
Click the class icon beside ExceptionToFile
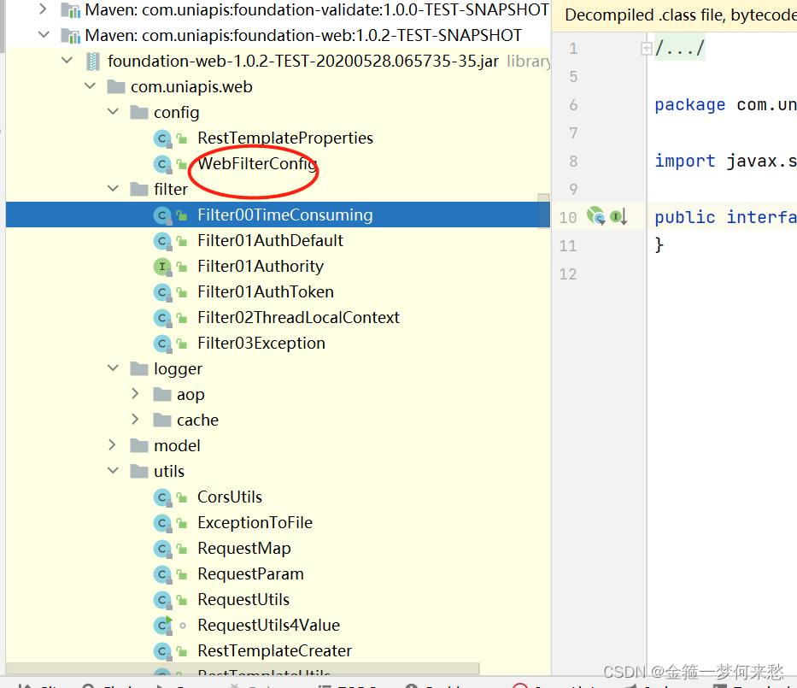pyautogui.click(x=162, y=523)
